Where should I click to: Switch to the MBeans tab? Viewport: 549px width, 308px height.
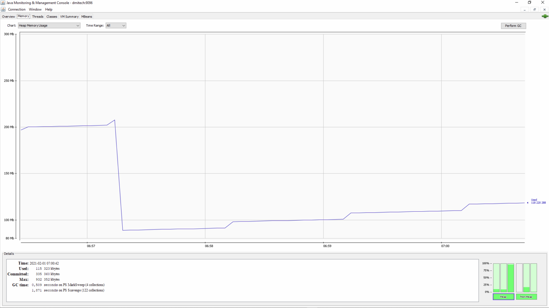click(86, 17)
